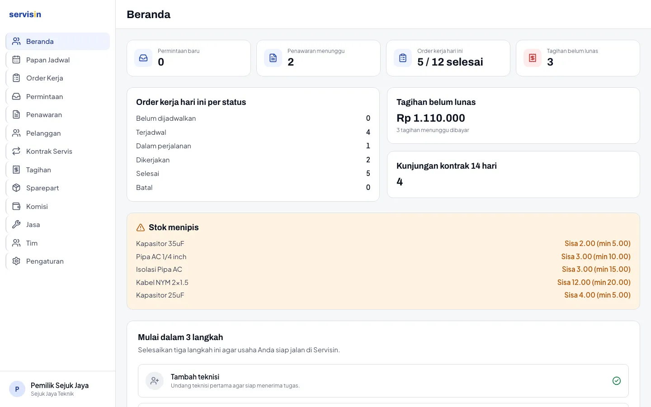The image size is (651, 407).
Task: Click the Kapasitor 25uF item name
Action: (160, 295)
